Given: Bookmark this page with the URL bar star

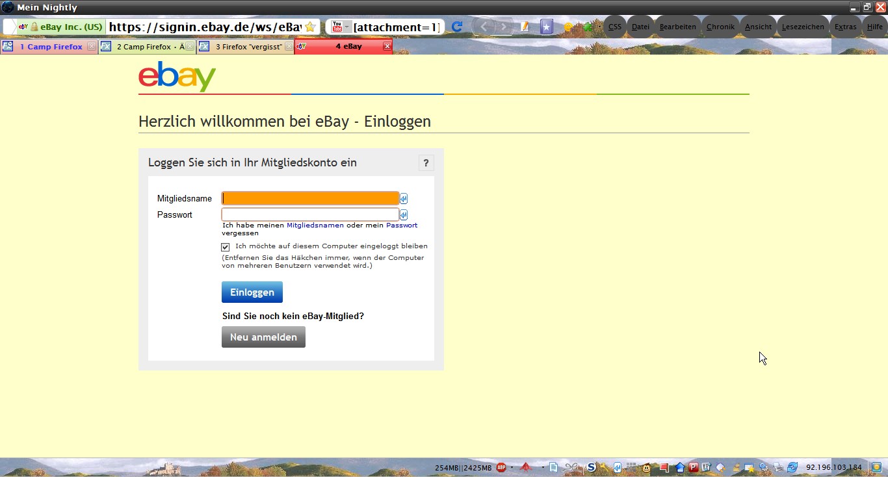Looking at the screenshot, I should (x=310, y=27).
